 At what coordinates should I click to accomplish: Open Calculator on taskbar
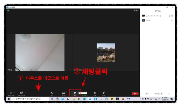pyautogui.click(x=107, y=99)
